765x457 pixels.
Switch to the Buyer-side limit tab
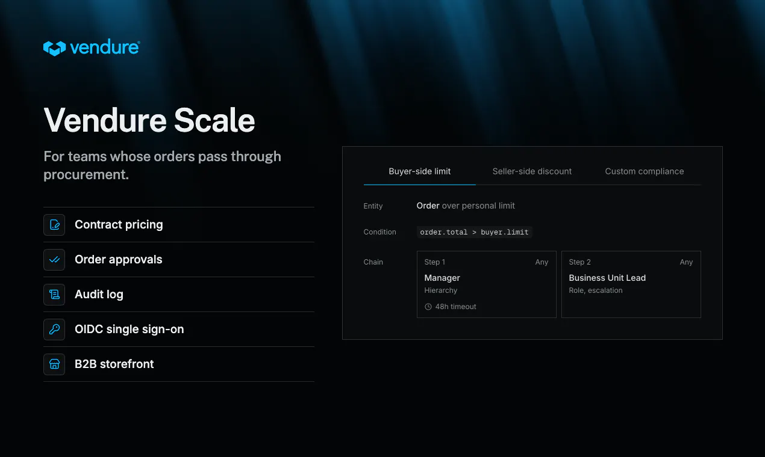coord(420,171)
